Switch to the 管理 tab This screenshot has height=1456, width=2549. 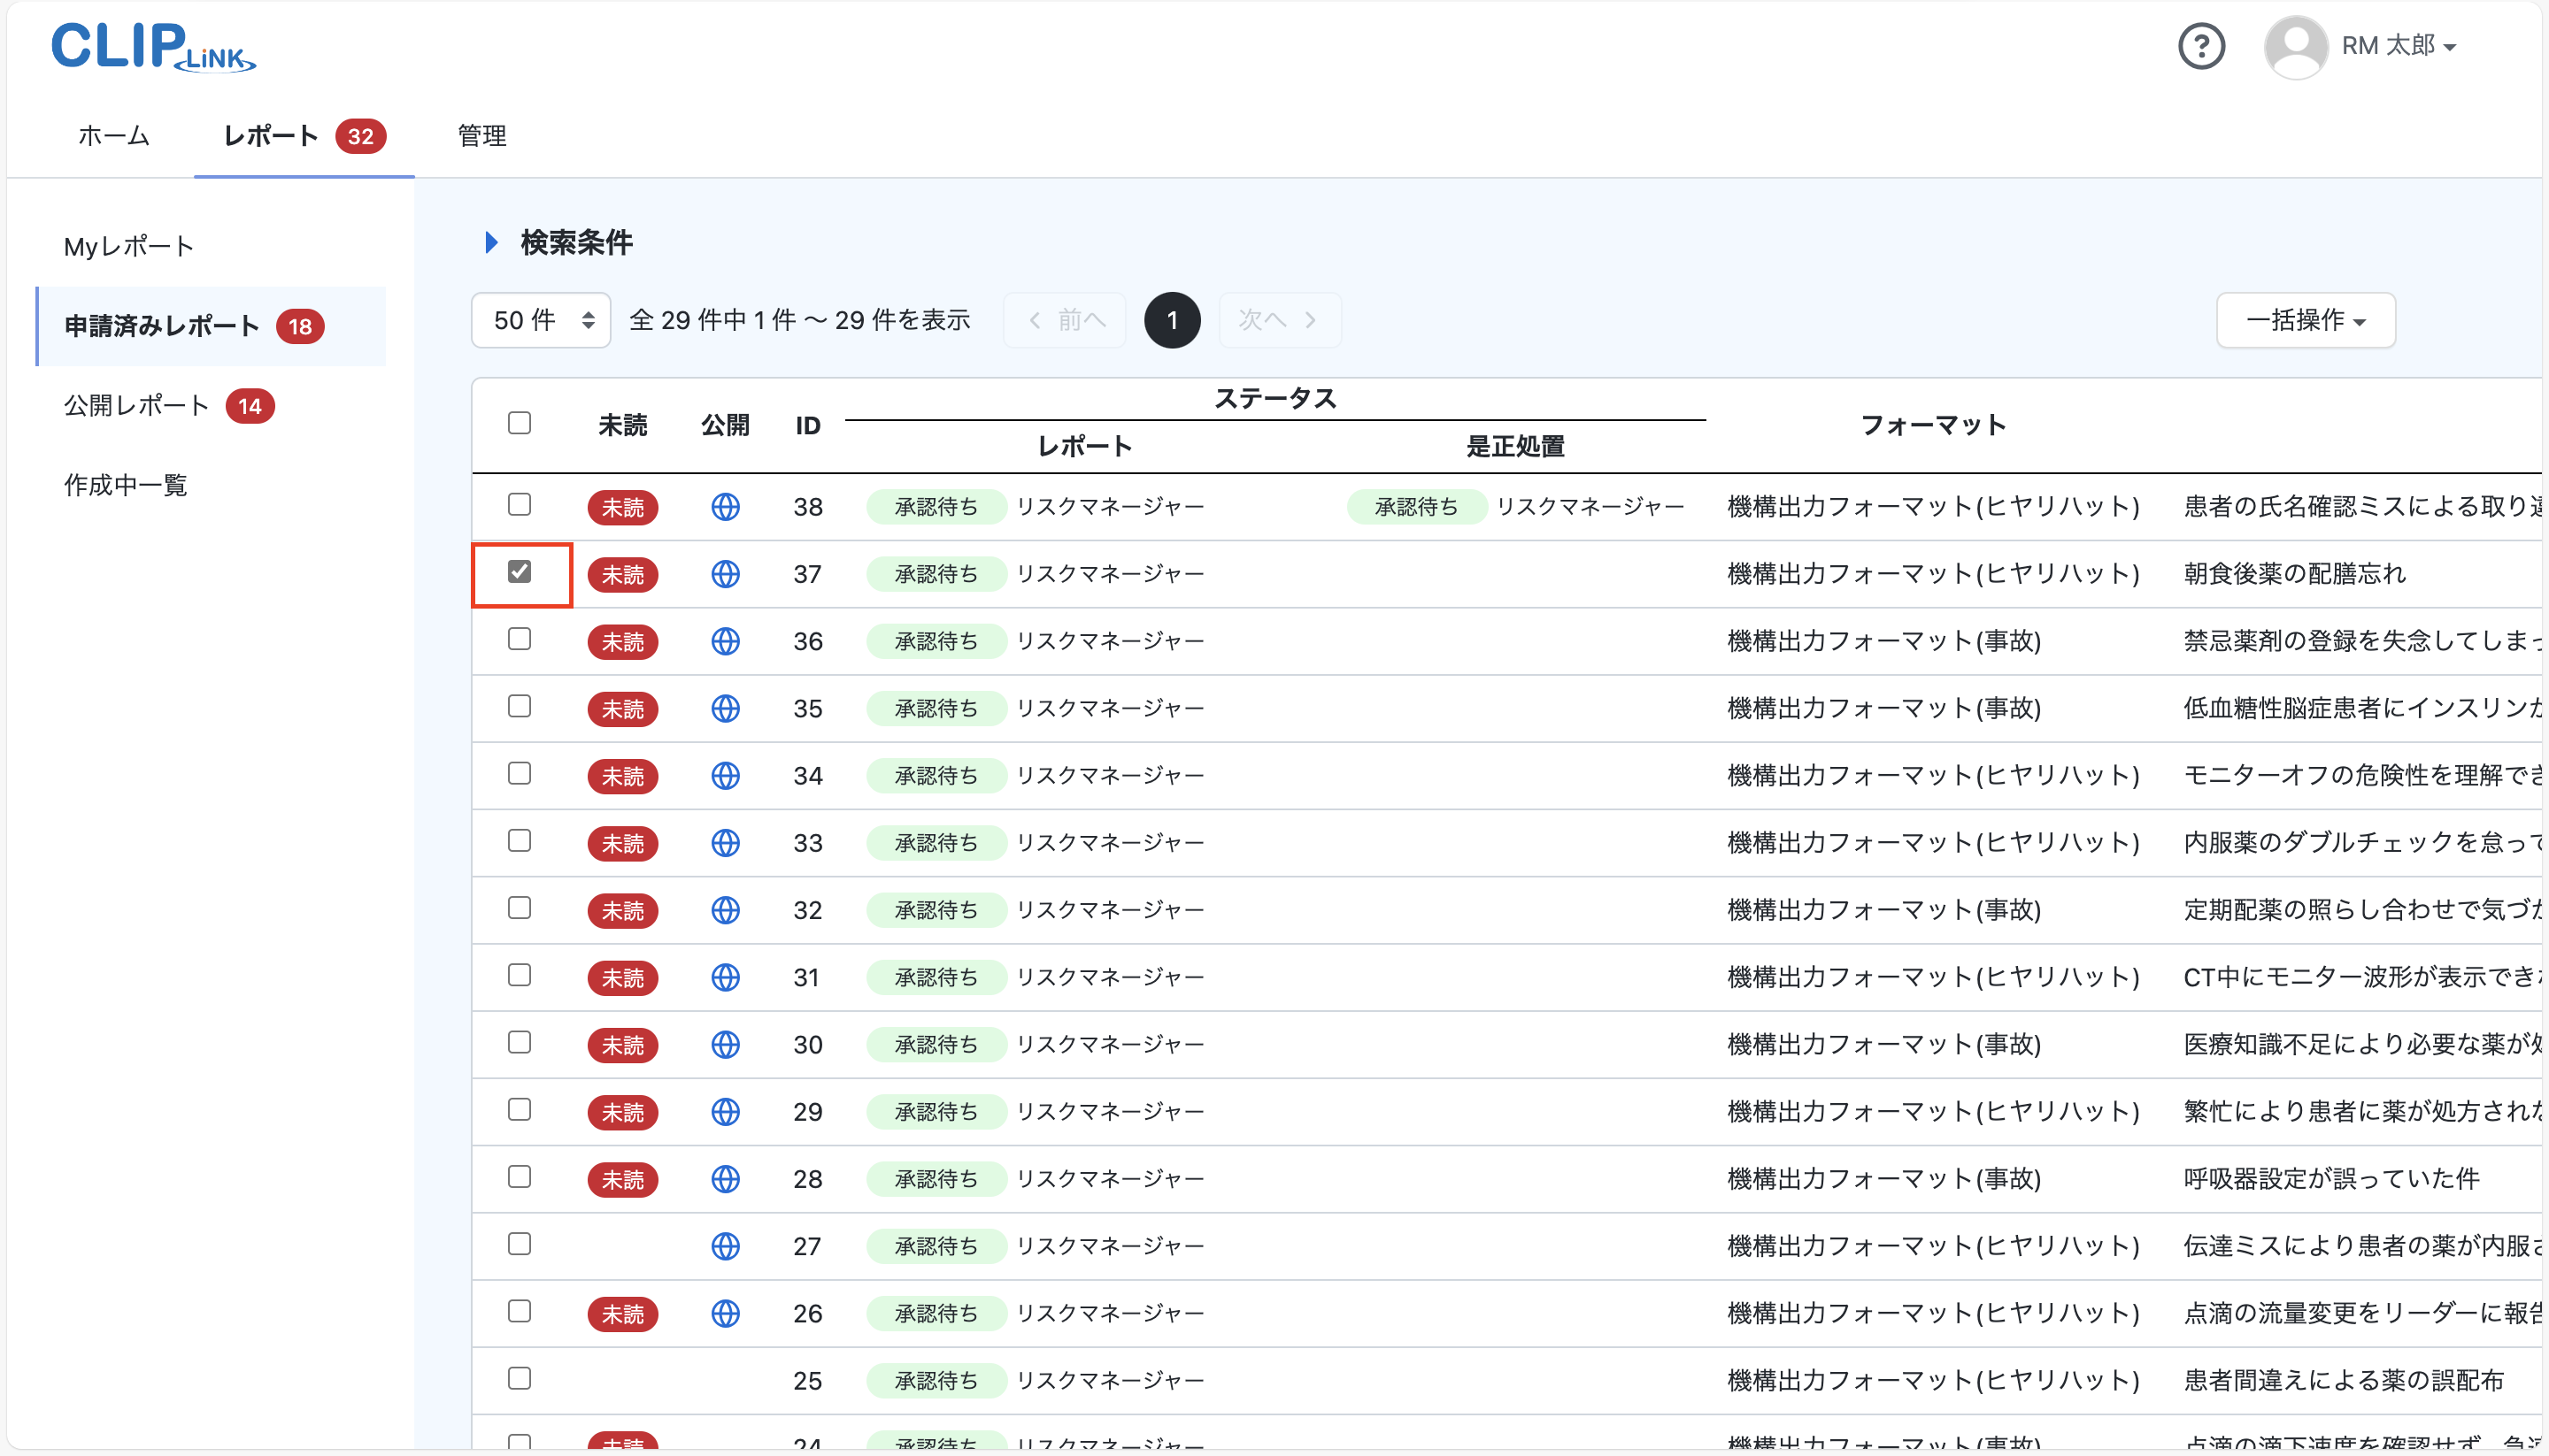pyautogui.click(x=481, y=136)
